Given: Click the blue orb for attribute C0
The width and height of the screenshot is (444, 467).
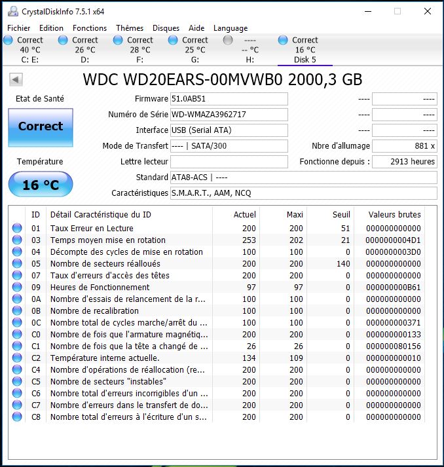Looking at the screenshot, I should (x=17, y=334).
